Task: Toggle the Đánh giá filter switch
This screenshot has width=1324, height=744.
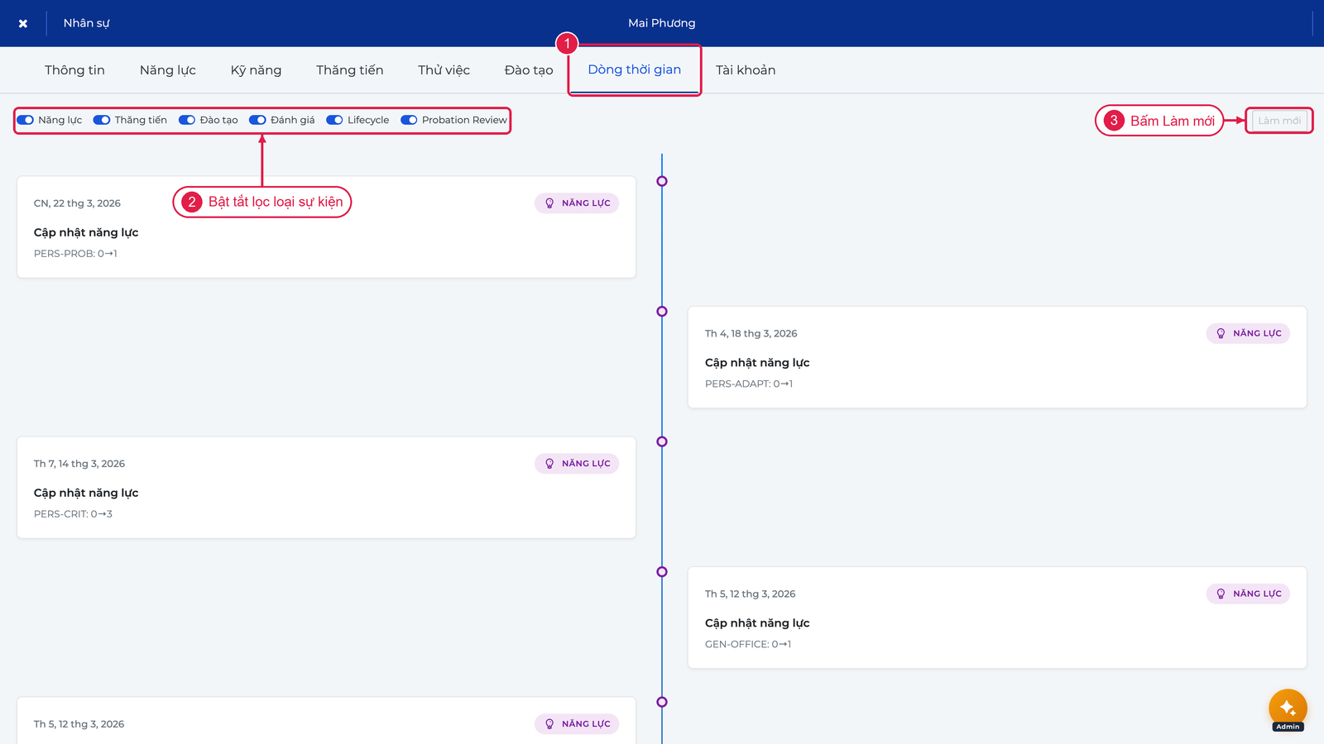Action: pos(257,120)
